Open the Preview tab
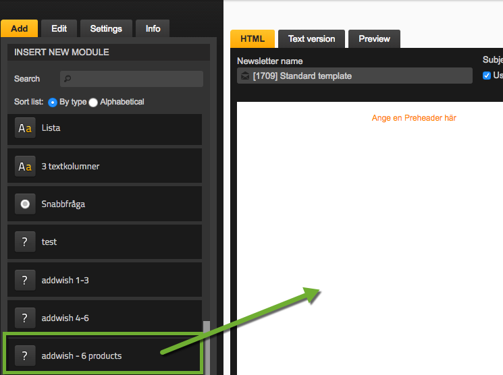Screen dimensions: 503x375 coord(375,39)
